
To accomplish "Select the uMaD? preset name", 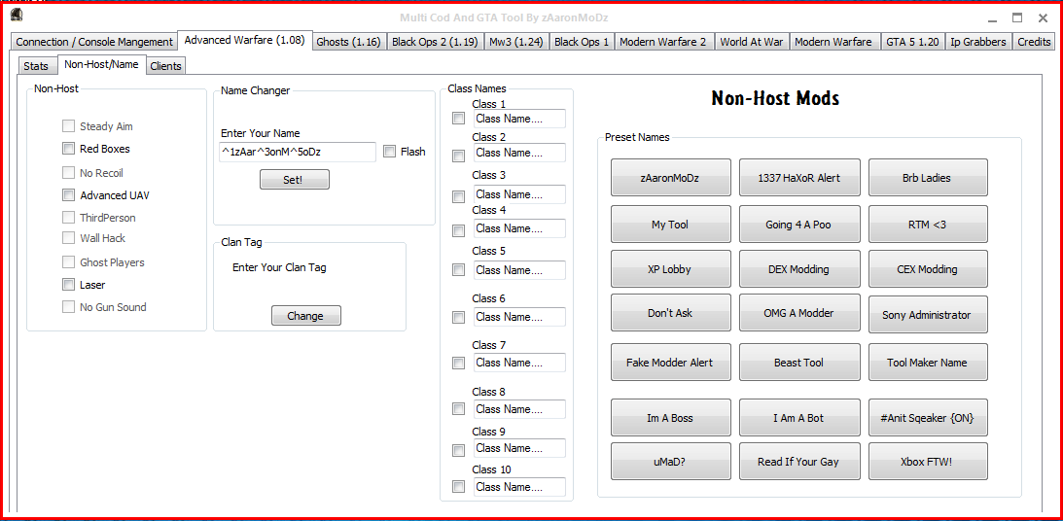I will pyautogui.click(x=670, y=462).
